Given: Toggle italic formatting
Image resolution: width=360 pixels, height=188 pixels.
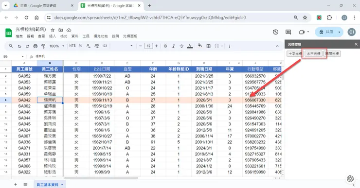Looking at the screenshot, I should [173, 46].
